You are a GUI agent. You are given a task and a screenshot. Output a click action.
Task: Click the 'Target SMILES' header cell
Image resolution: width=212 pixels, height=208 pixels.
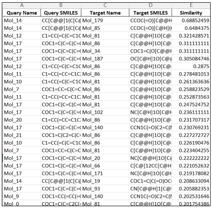coord(150,12)
